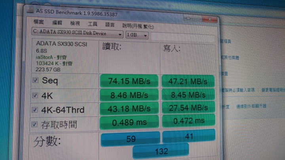
Task: Click the read score 59
Action: point(131,139)
